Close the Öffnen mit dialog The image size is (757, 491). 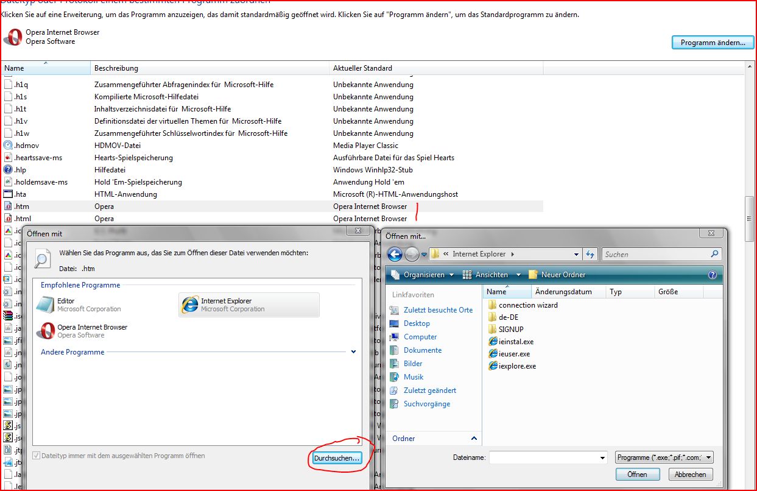359,231
